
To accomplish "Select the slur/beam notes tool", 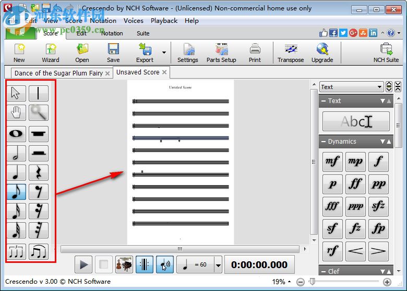I will 39,251.
